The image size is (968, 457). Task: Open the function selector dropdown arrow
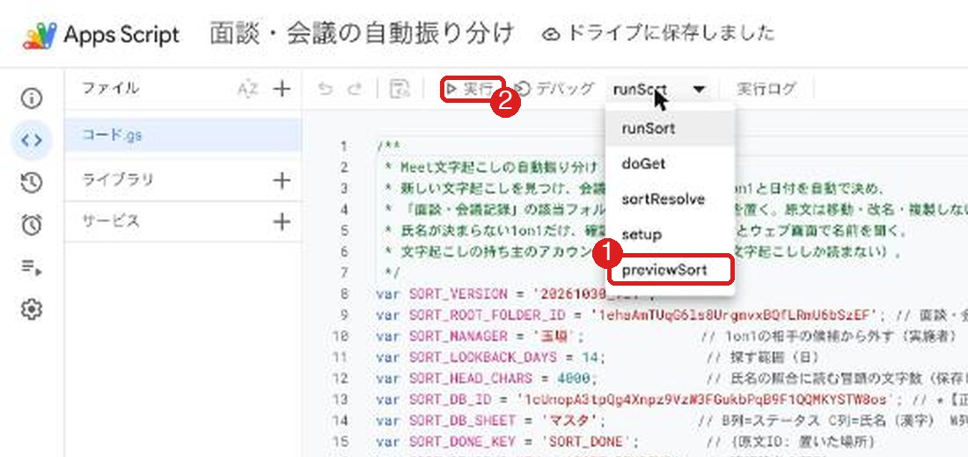[699, 90]
